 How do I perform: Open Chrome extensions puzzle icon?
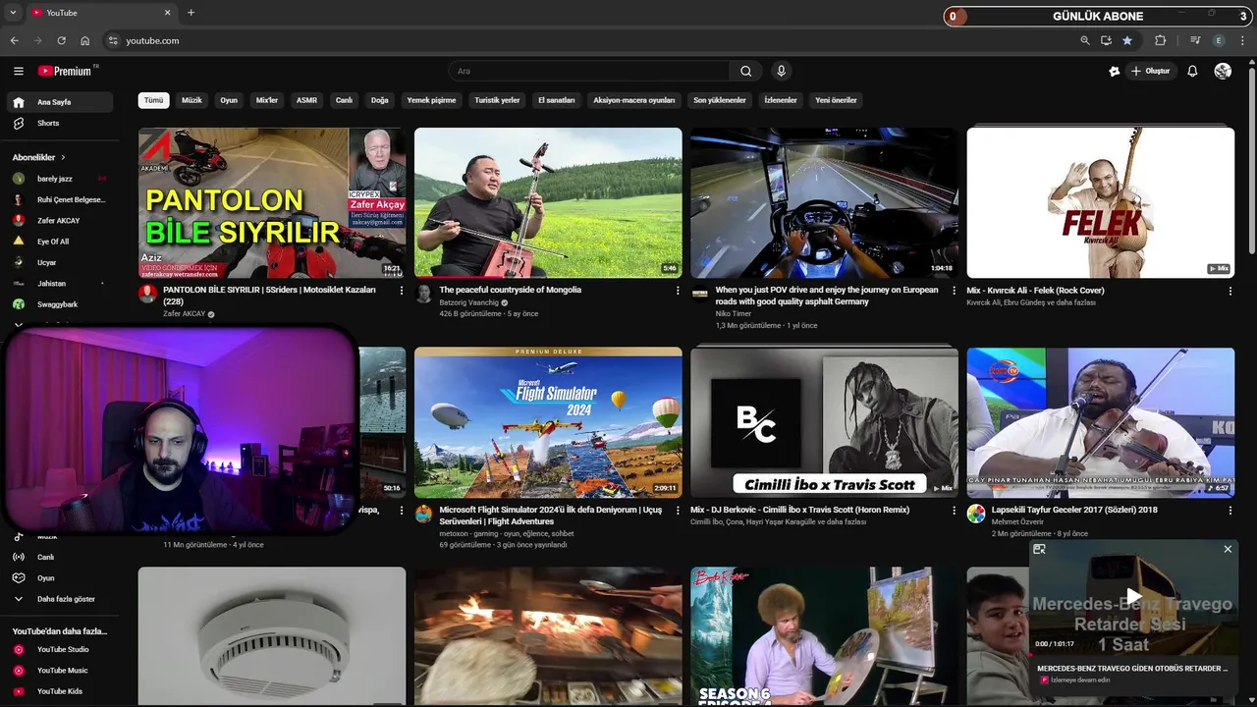coord(1161,40)
